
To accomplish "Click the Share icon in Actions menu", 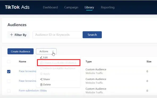I will click(41, 79).
